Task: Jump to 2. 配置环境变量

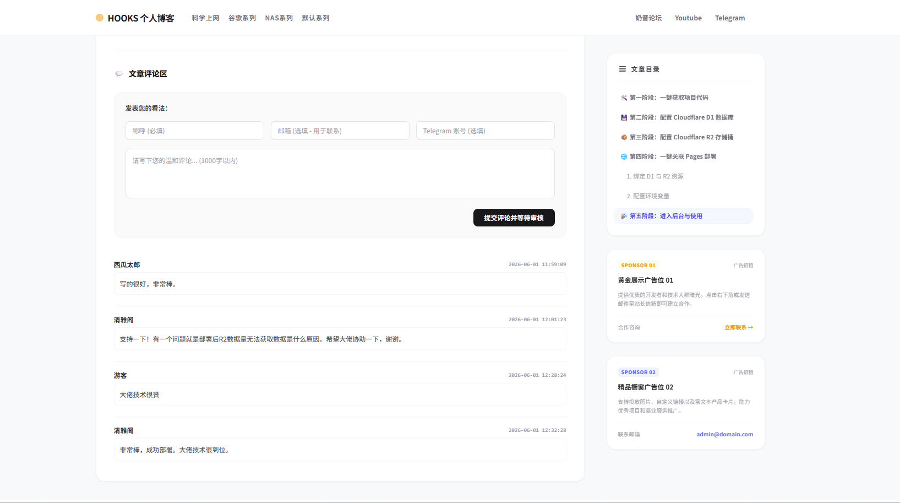Action: (648, 196)
